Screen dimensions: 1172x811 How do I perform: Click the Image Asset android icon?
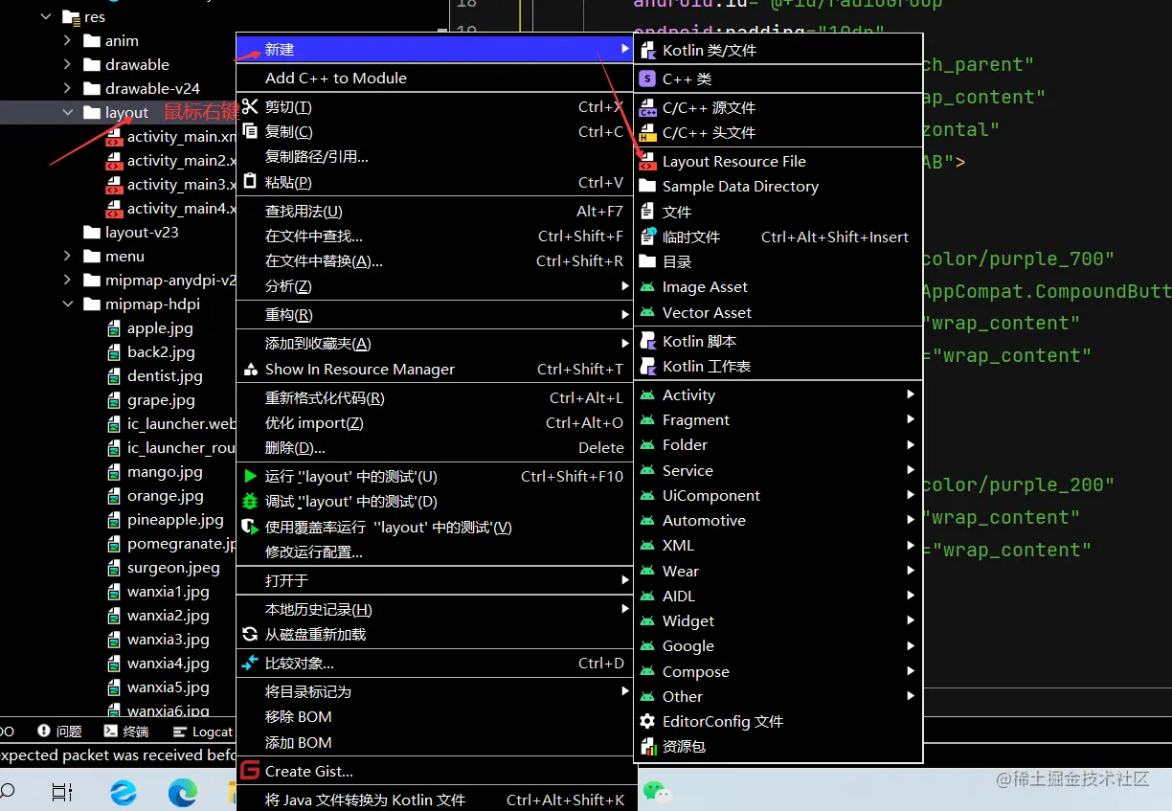coord(648,286)
